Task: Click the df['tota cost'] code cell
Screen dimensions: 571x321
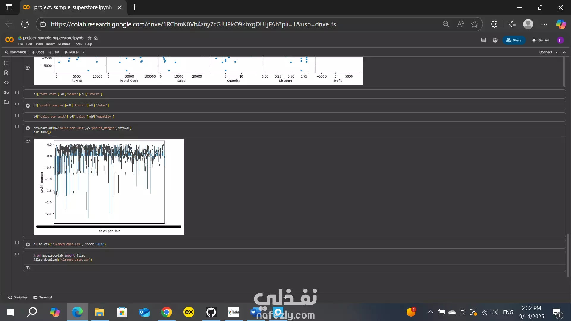Action: [x=294, y=94]
